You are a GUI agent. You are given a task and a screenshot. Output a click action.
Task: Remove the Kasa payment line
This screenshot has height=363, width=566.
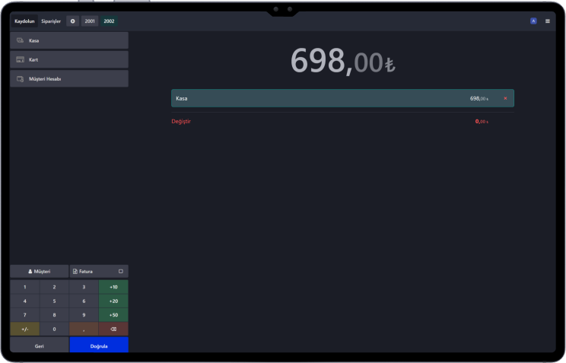[x=505, y=98]
